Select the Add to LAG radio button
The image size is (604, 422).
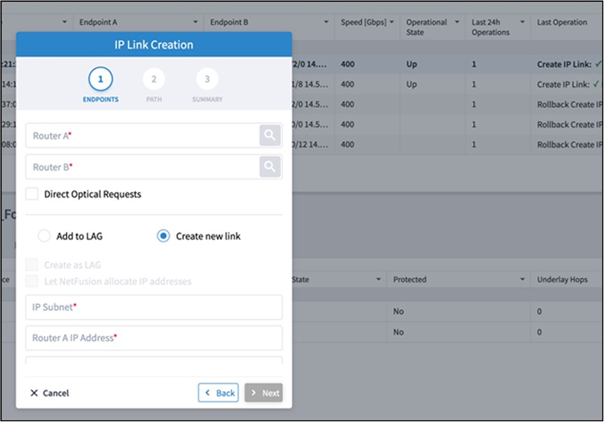point(44,236)
